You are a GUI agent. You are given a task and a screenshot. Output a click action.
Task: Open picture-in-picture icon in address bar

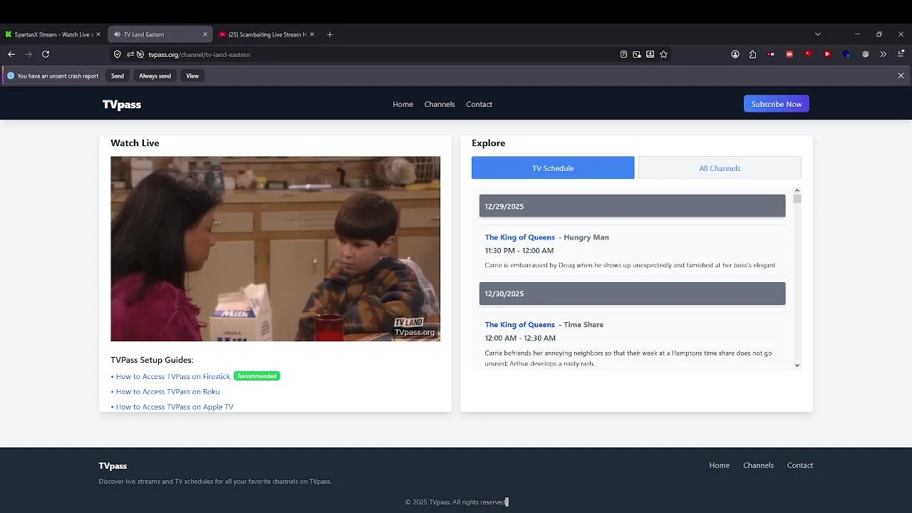click(637, 54)
